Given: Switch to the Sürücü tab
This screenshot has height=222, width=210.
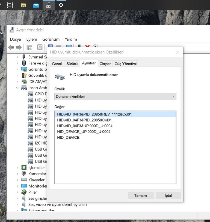Looking at the screenshot, I should pos(72,64).
